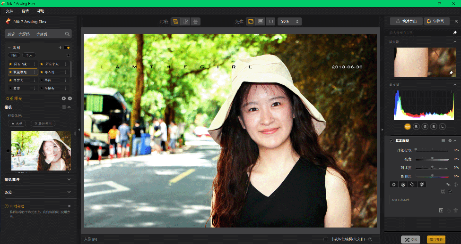Click the favorites filter star icon beside 个人
Viewport: 461px width, 244px height.
(x=68, y=55)
